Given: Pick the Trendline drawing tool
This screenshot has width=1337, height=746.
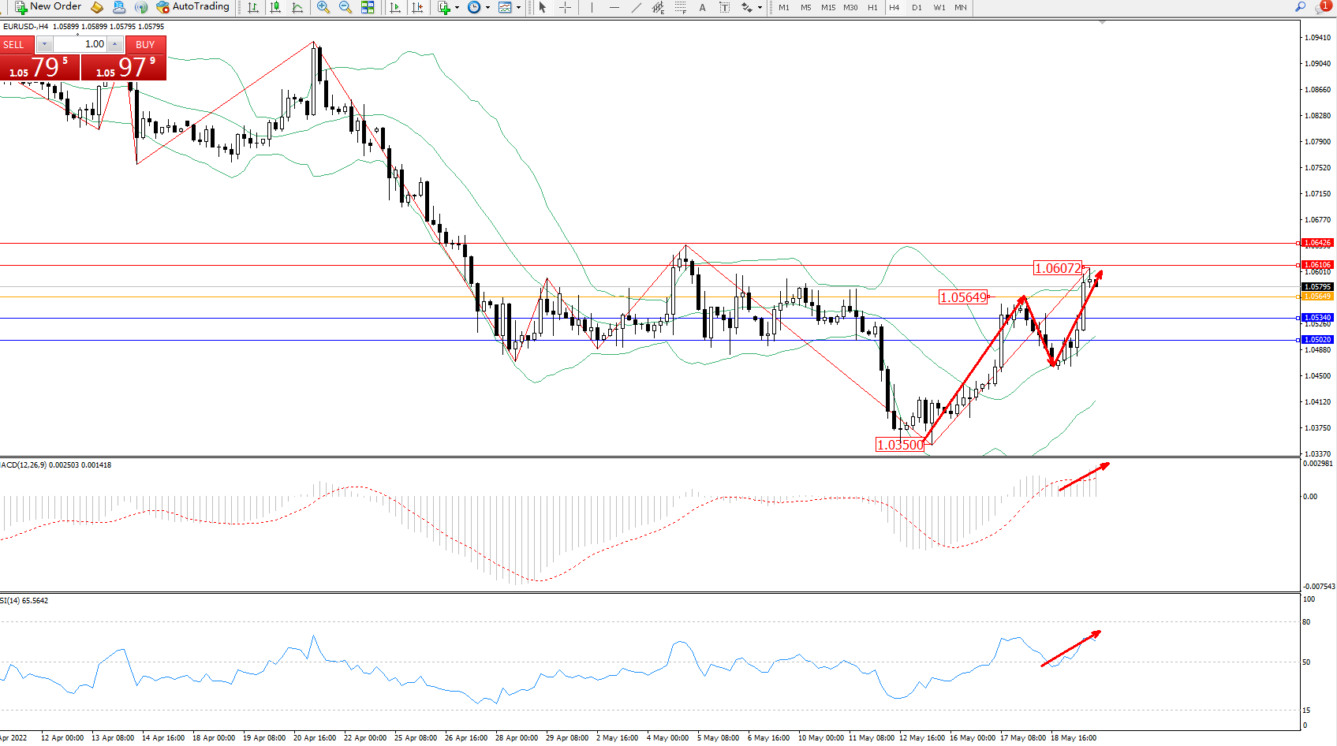Looking at the screenshot, I should tap(636, 7).
